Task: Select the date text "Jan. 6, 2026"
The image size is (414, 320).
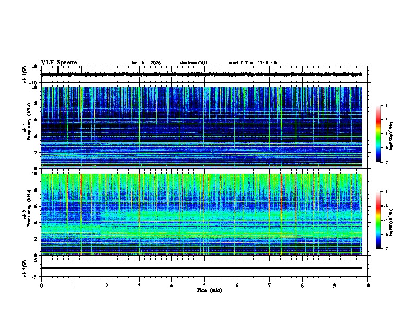Action: click(146, 63)
